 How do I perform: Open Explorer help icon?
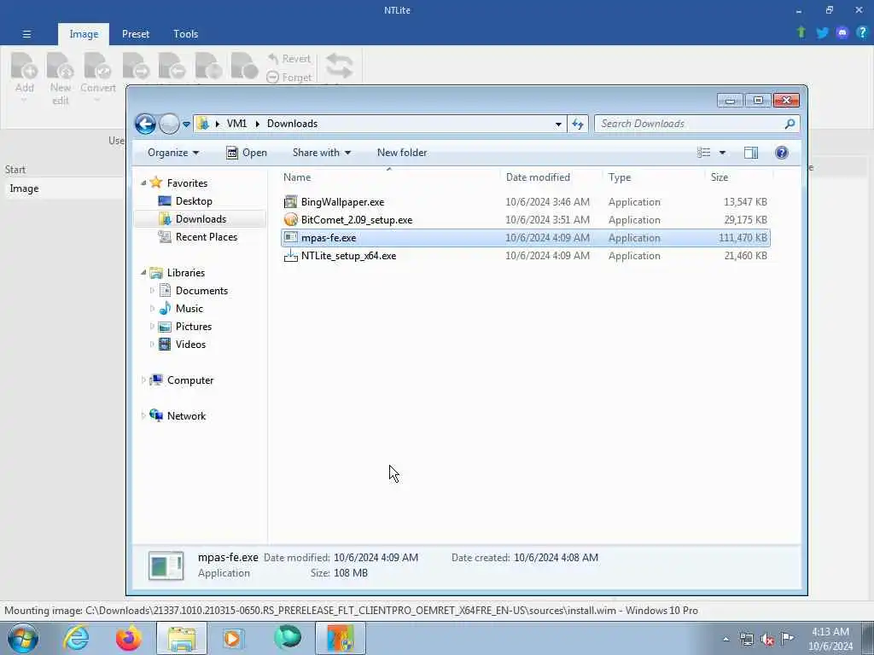coord(782,153)
